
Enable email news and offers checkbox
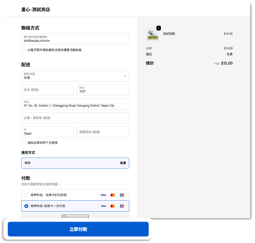coord(23,50)
